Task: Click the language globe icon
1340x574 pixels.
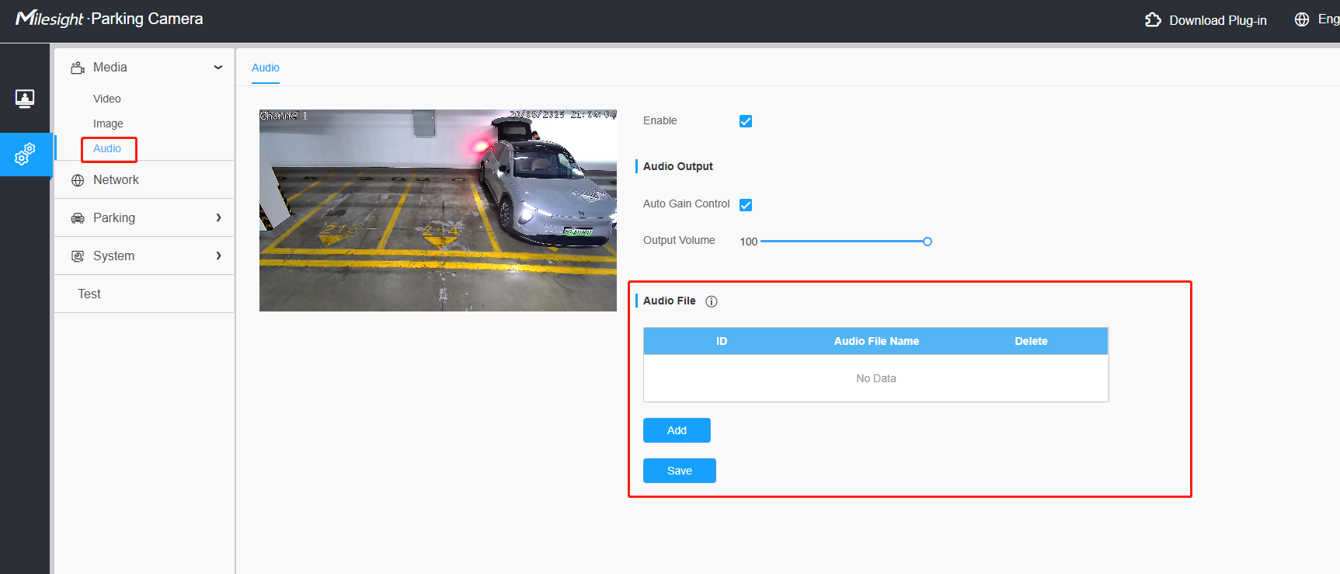Action: click(x=1302, y=19)
